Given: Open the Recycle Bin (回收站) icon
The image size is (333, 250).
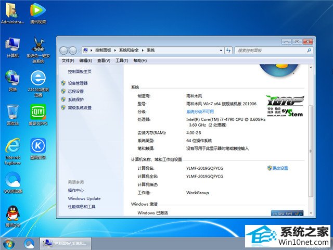Looking at the screenshot, I should click(x=12, y=113).
